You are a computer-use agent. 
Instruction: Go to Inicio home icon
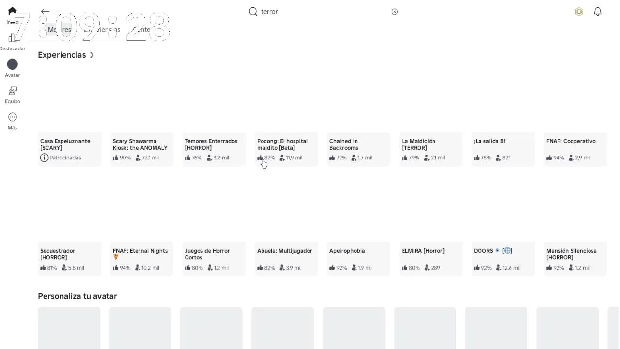coord(13,12)
